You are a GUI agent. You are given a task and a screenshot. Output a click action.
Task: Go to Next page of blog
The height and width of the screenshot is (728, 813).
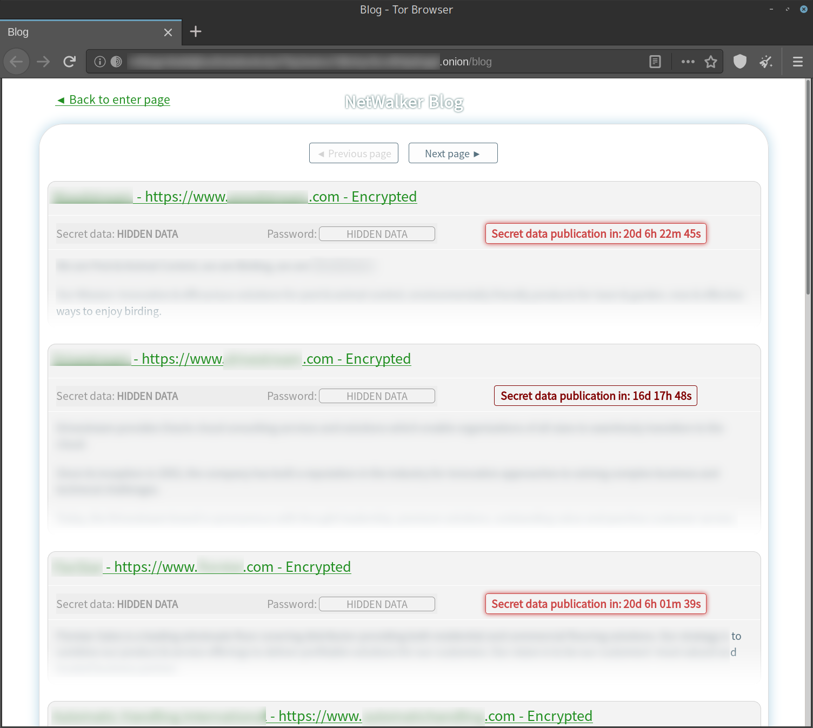tap(453, 153)
